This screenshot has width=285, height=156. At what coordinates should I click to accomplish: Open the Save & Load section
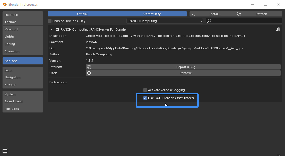coord(23,102)
